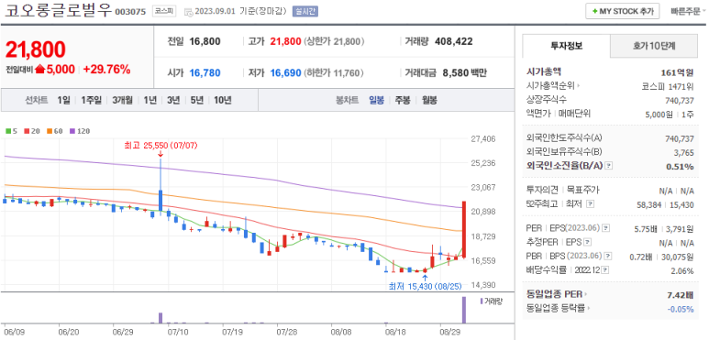
Task: Select the 1일 line chart period
Action: [63, 100]
